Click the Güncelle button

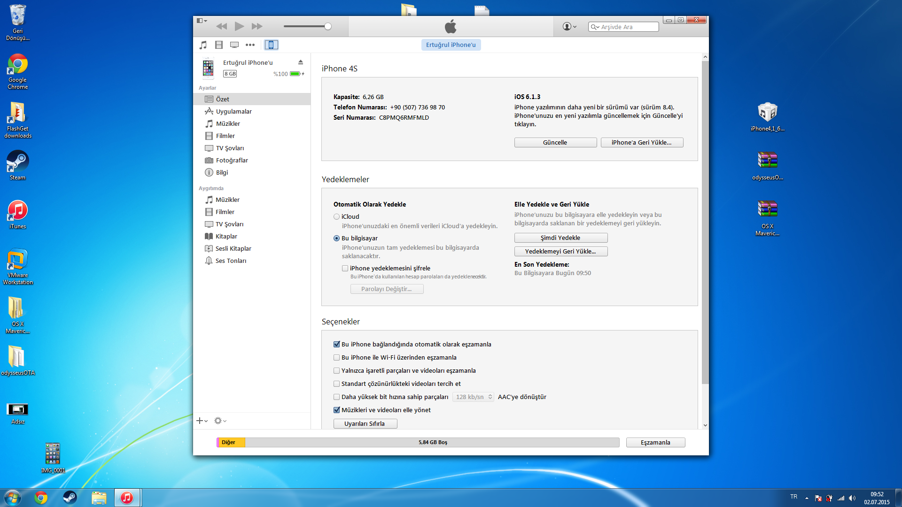555,143
